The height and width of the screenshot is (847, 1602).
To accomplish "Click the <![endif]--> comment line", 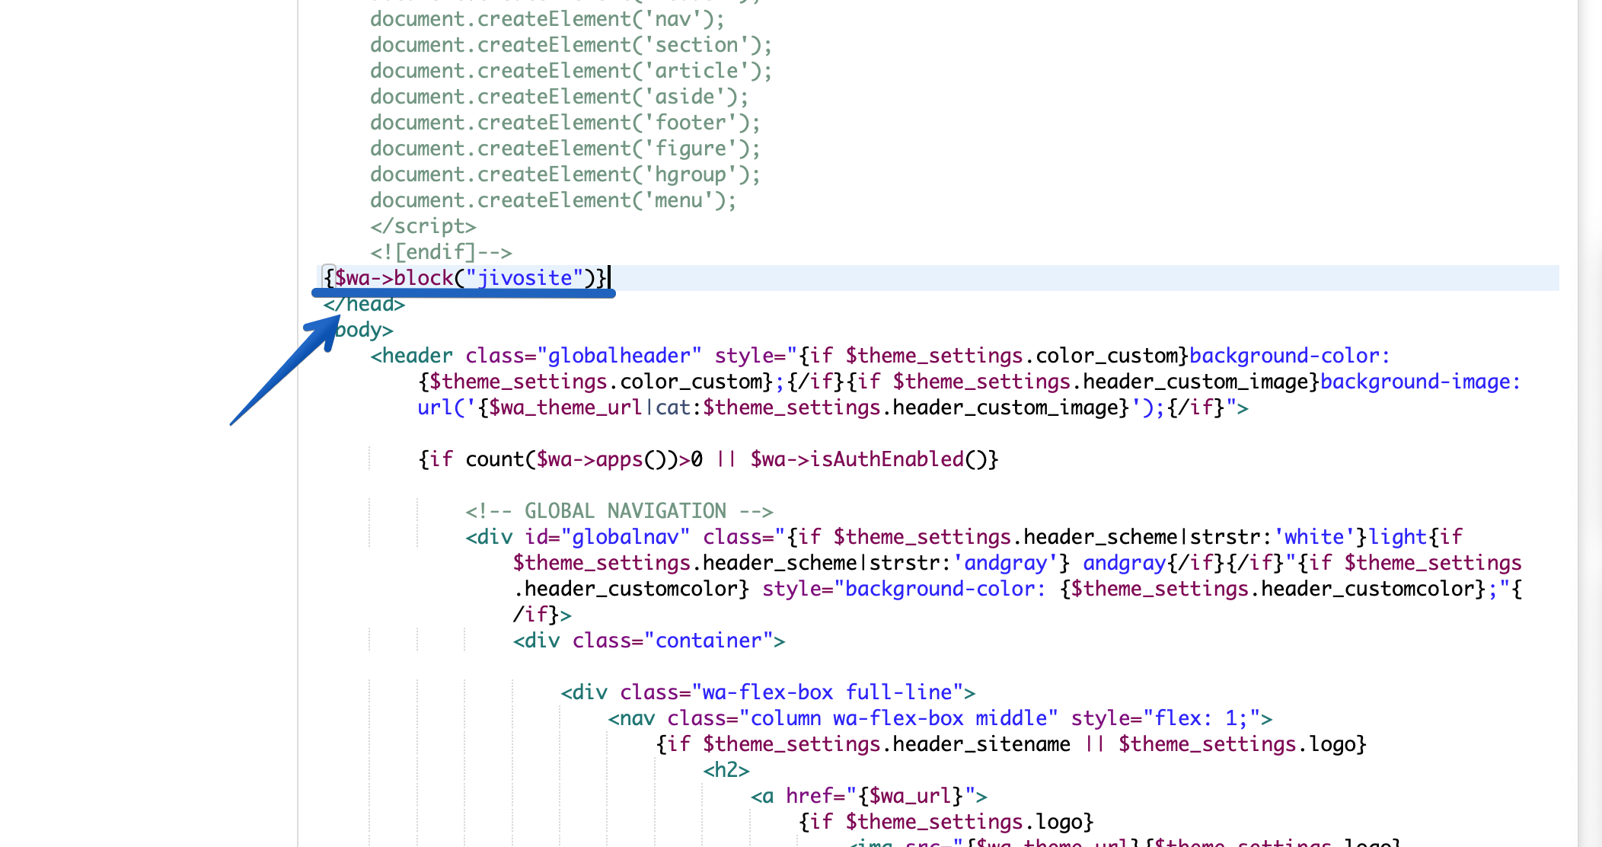I will tap(441, 252).
